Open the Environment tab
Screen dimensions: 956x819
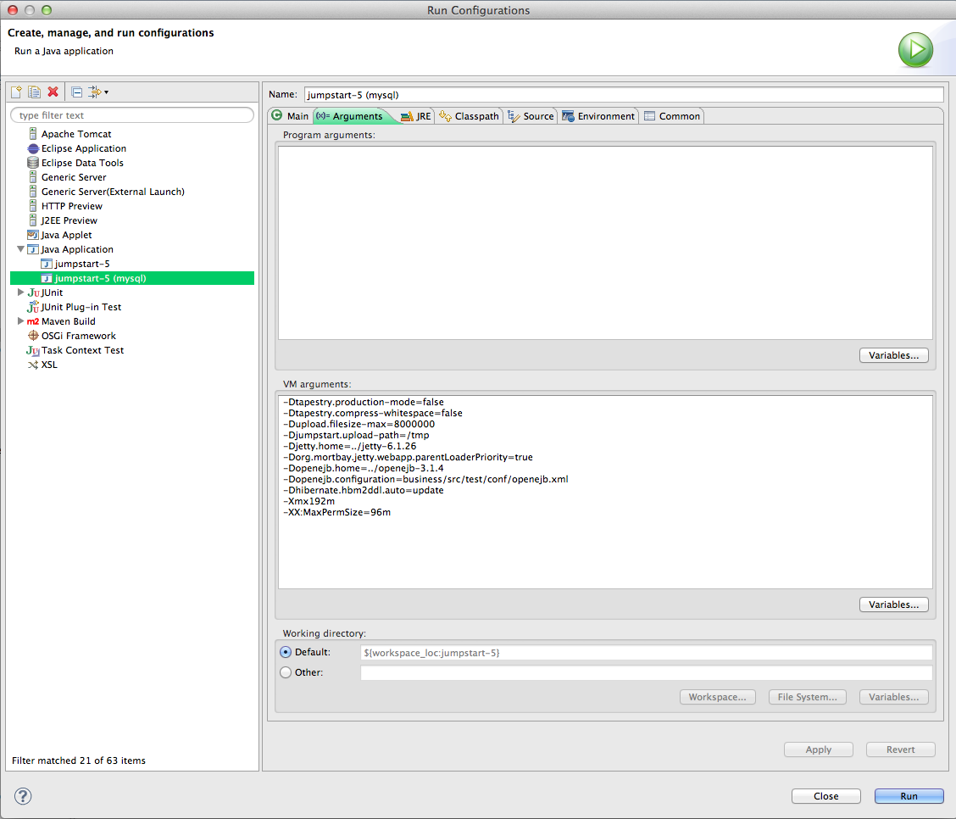click(598, 116)
